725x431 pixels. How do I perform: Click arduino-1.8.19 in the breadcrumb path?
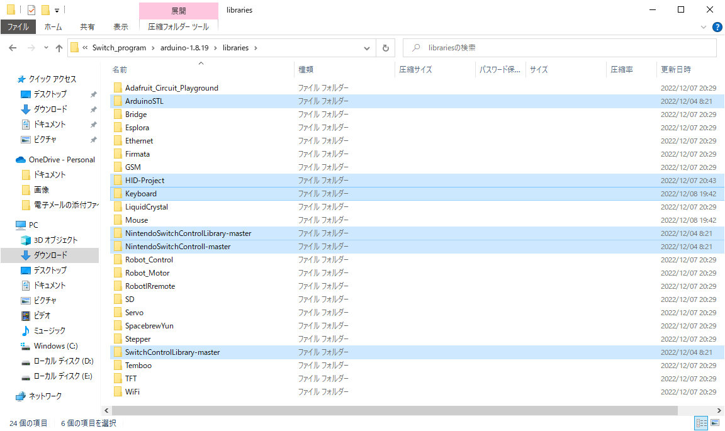(184, 48)
